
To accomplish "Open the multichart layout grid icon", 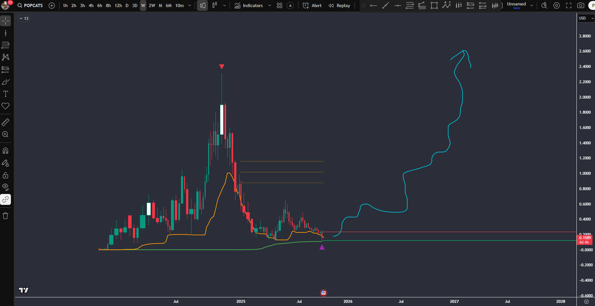I will pyautogui.click(x=279, y=5).
